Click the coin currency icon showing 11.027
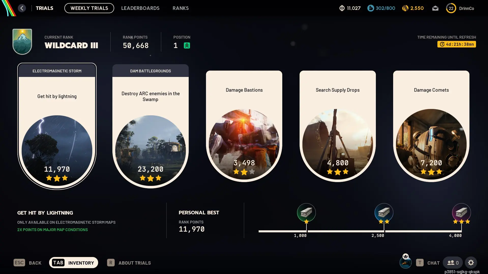488x274 pixels. 342,8
